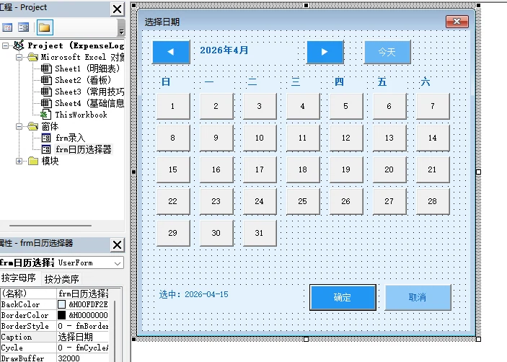Viewport: 507px width, 362px height.
Task: Switch to 按字母序 tab
Action: [x=19, y=278]
